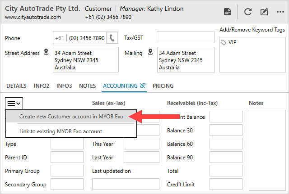
Task: Click the Mailing address map pin icon
Action: (x=151, y=53)
